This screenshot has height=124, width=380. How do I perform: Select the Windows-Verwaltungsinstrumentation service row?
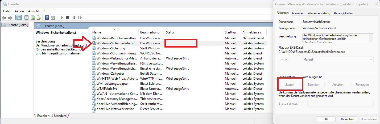click(x=179, y=69)
